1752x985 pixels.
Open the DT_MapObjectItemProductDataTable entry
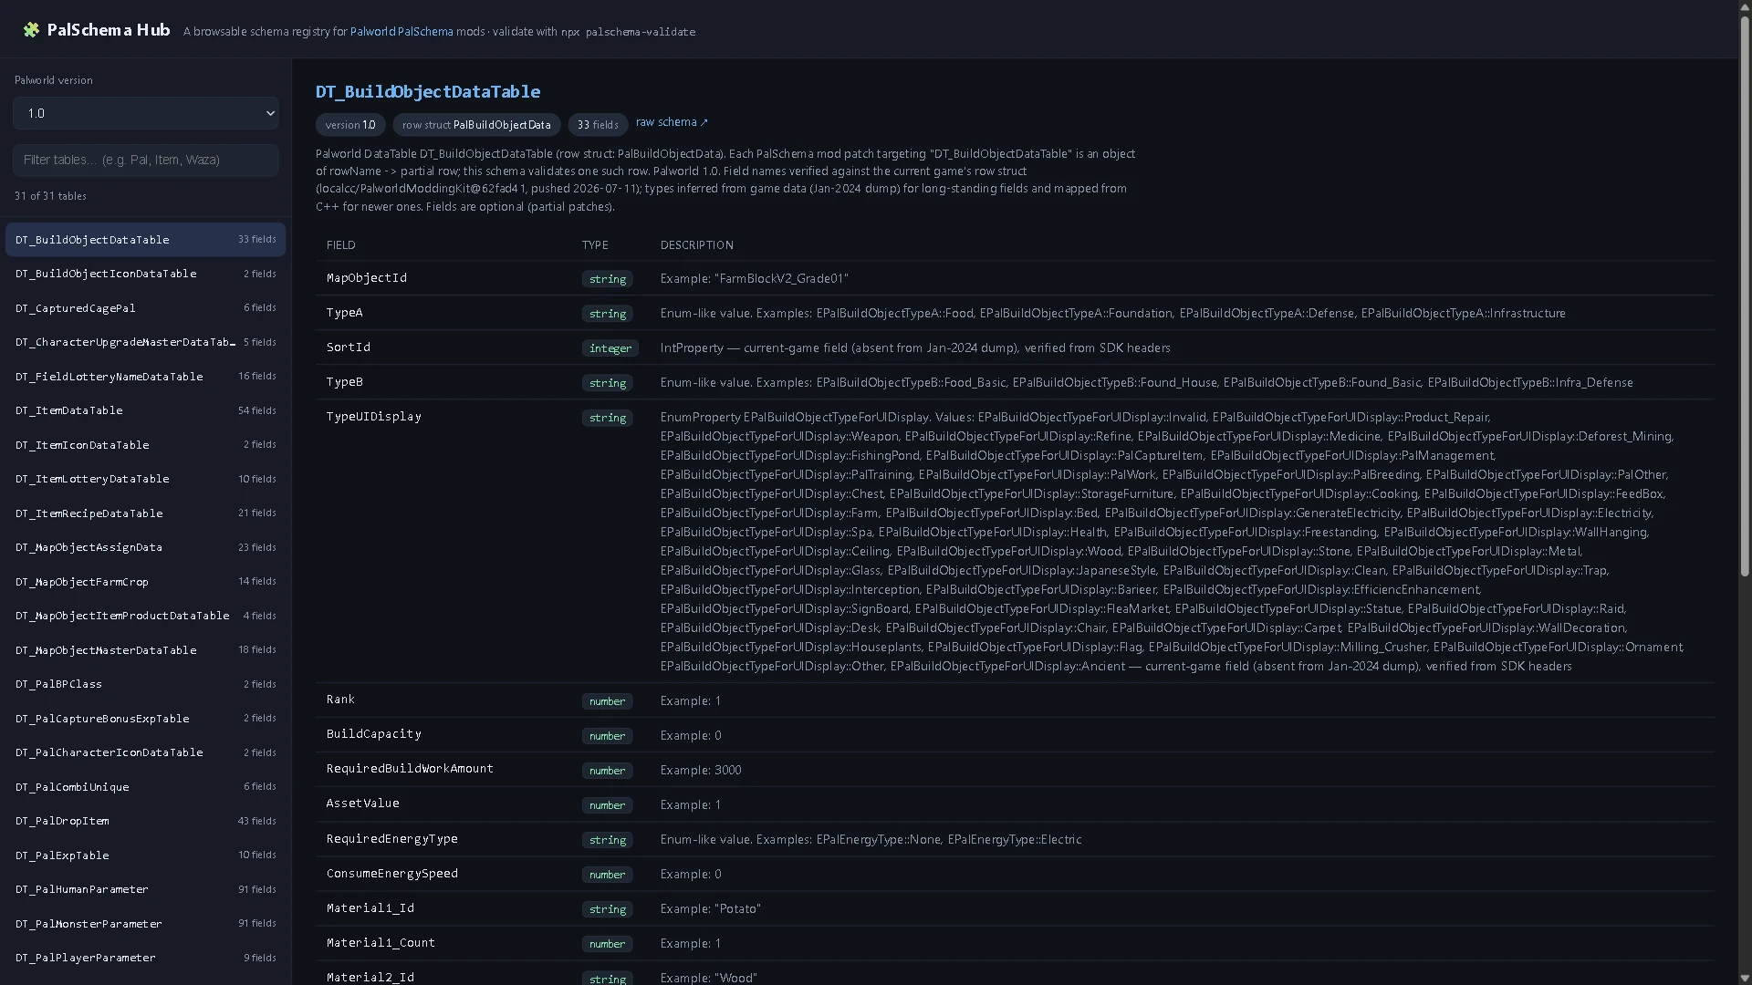click(x=146, y=616)
